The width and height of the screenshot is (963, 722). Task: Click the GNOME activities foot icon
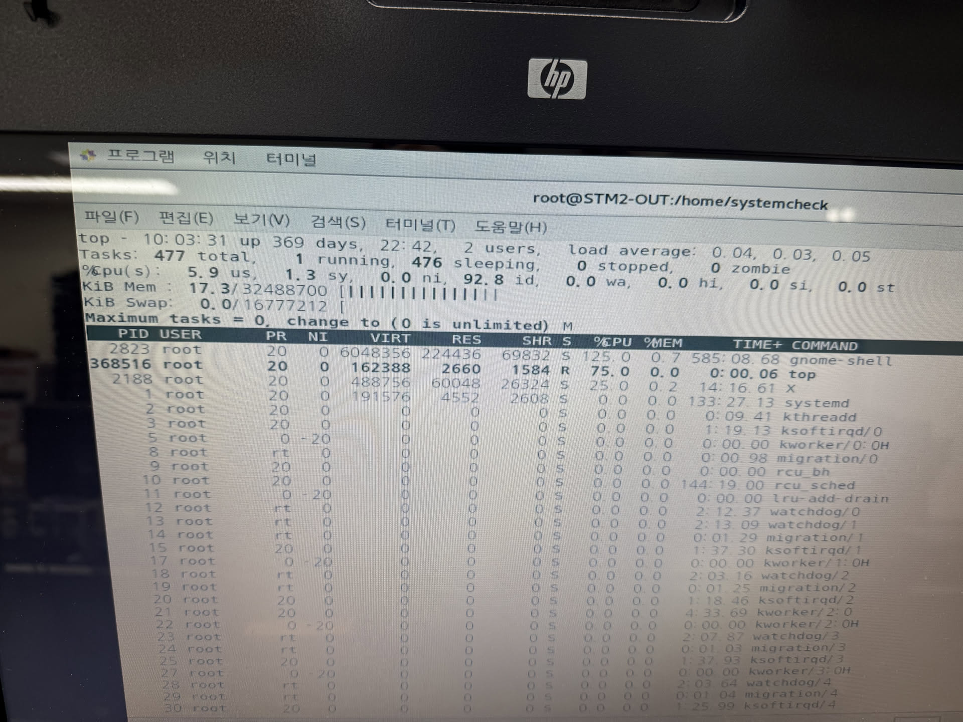pyautogui.click(x=88, y=155)
